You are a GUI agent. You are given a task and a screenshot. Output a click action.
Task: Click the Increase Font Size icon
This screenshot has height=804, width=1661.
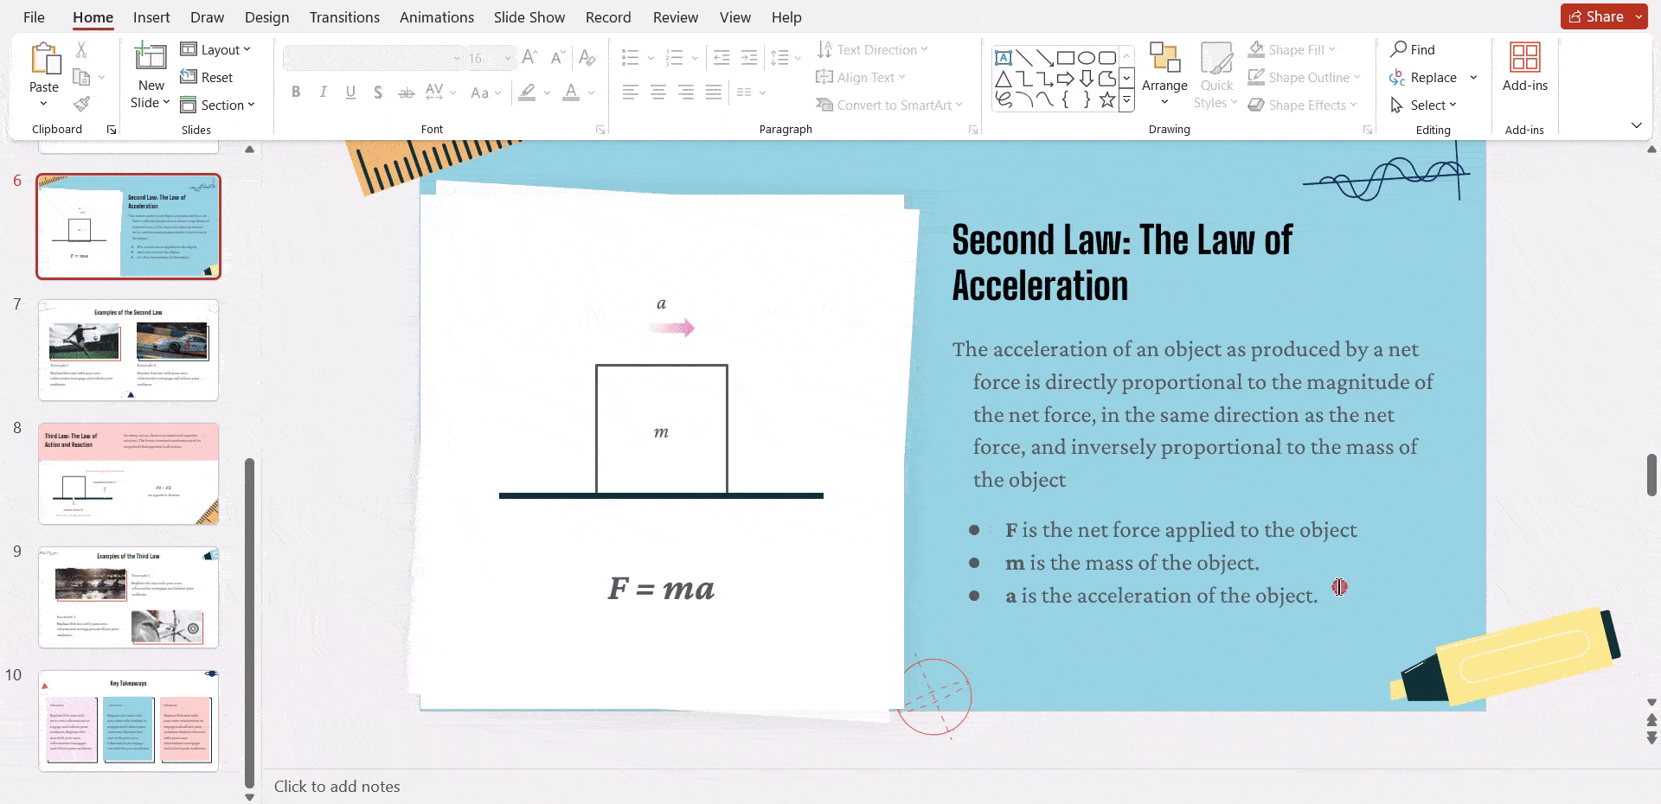pos(529,57)
